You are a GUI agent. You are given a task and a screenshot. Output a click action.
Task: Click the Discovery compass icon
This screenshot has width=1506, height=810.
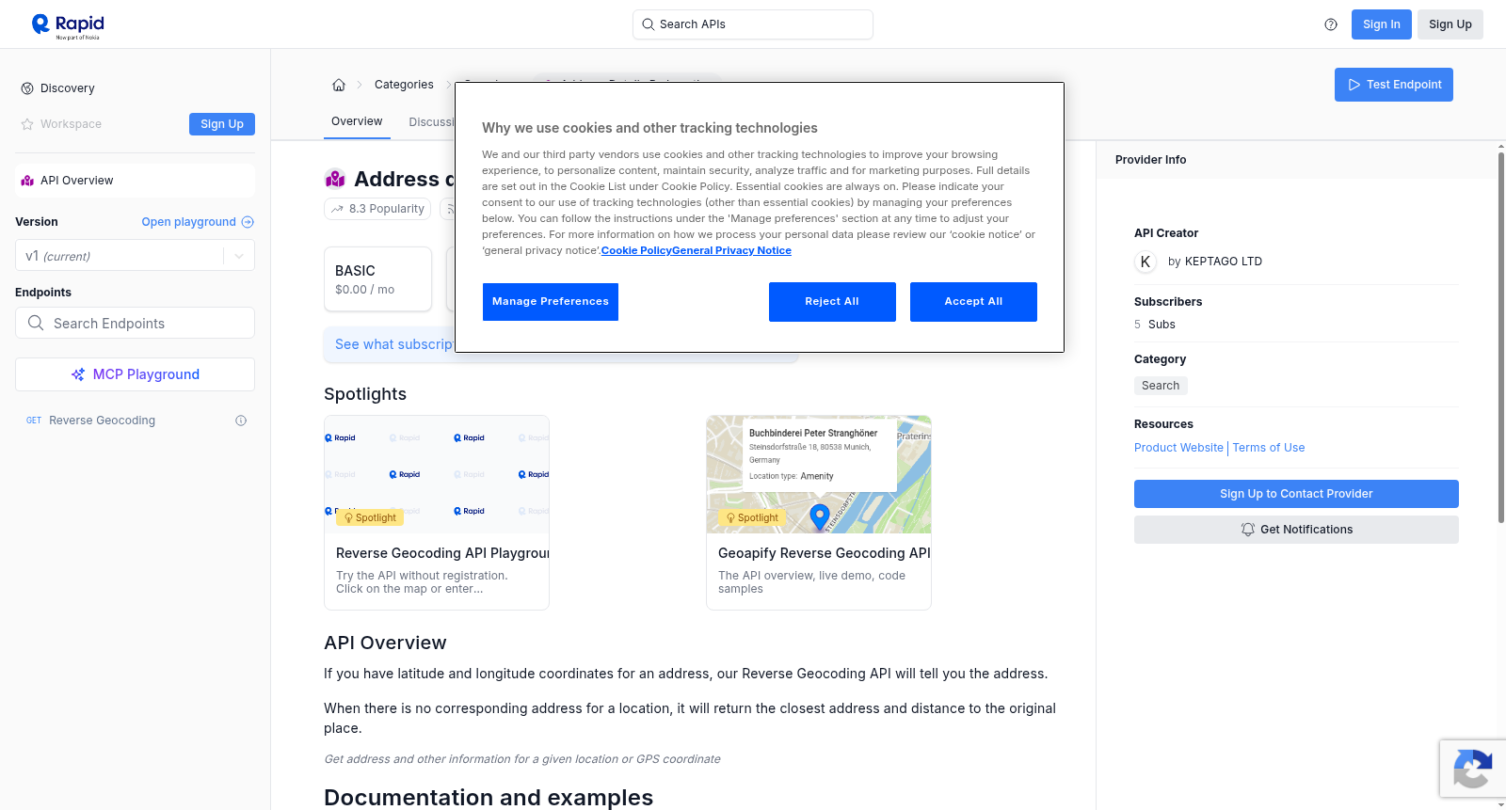point(27,88)
